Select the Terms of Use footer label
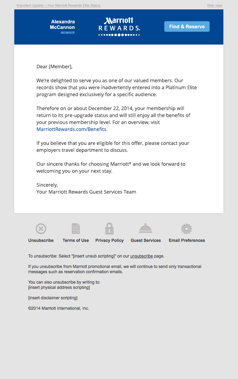This screenshot has width=238, height=379. coord(76,240)
